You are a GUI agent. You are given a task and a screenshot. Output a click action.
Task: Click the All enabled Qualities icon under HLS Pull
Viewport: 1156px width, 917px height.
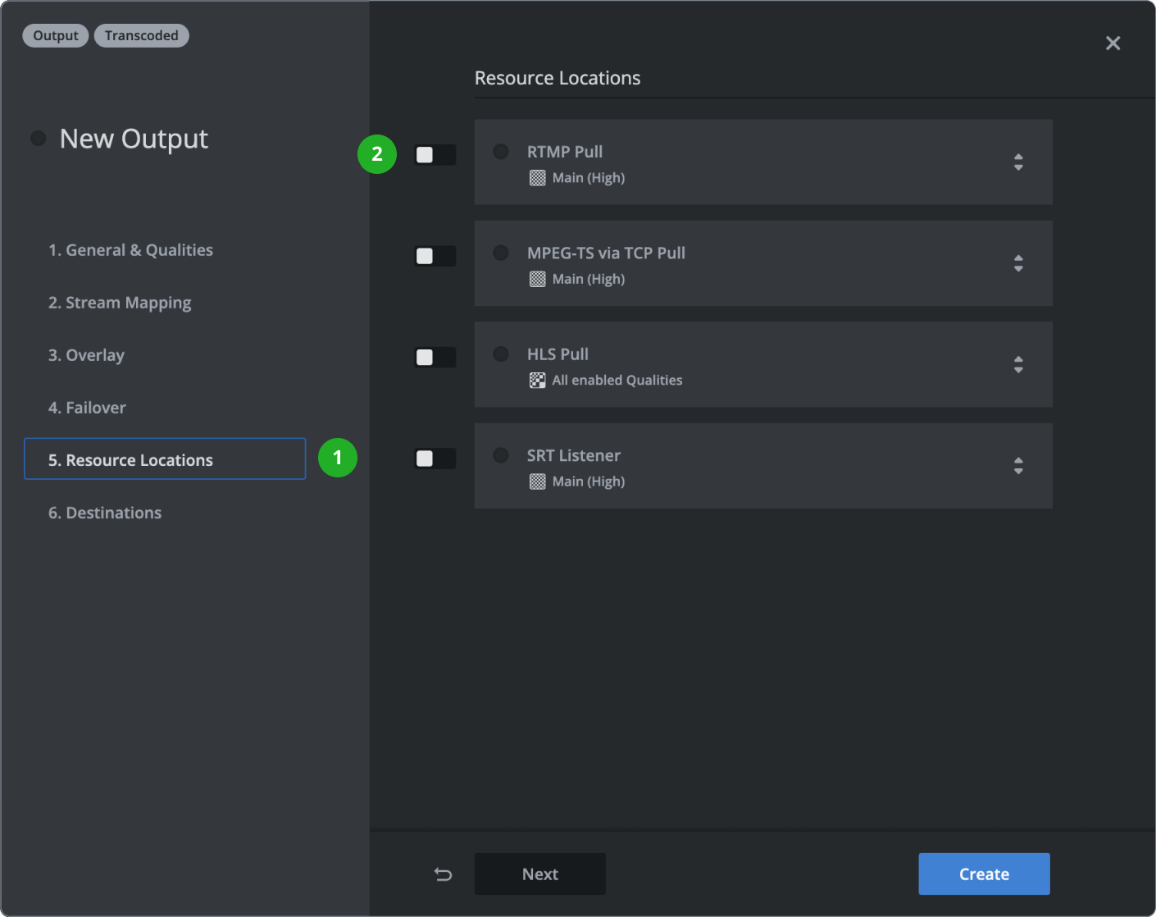coord(537,381)
